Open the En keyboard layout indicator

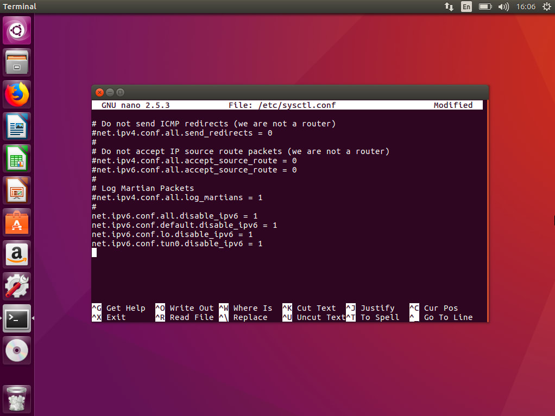[x=466, y=7]
